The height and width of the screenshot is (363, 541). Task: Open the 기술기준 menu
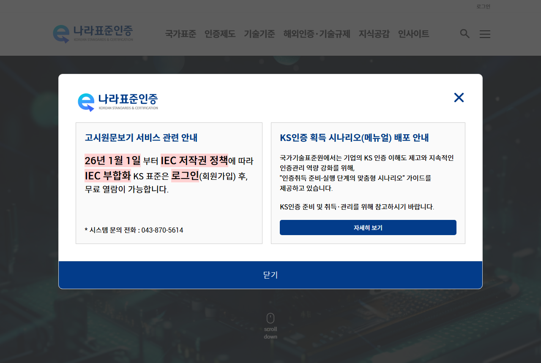260,34
